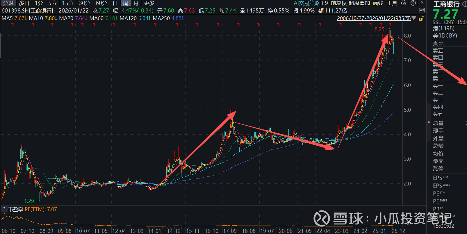Viewport: 467px width, 234px height.
Task: Click the 工商银行 stock name header
Action: tap(446, 4)
